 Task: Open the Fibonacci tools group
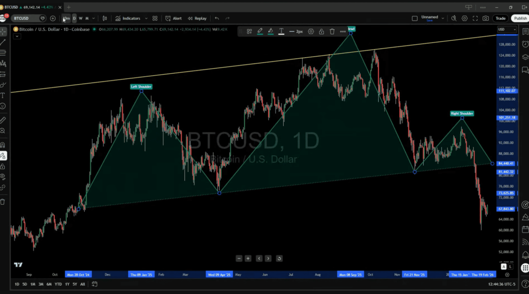(x=3, y=53)
